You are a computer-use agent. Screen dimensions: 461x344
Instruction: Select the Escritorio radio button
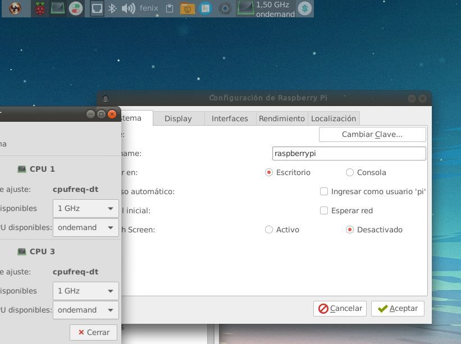(x=269, y=172)
